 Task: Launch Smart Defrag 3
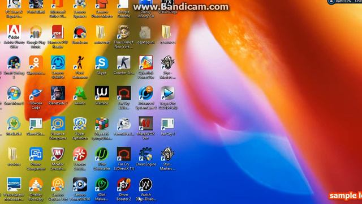[x=14, y=67]
